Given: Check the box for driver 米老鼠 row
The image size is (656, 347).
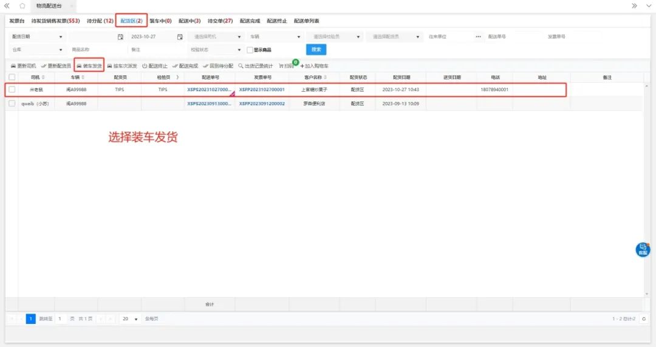Looking at the screenshot, I should [12, 89].
